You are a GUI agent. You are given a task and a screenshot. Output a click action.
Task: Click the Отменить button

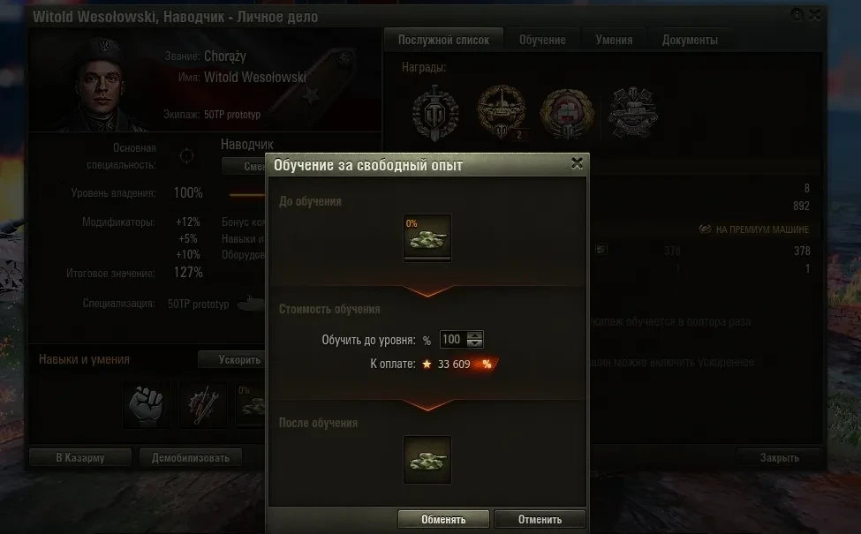[x=540, y=519]
